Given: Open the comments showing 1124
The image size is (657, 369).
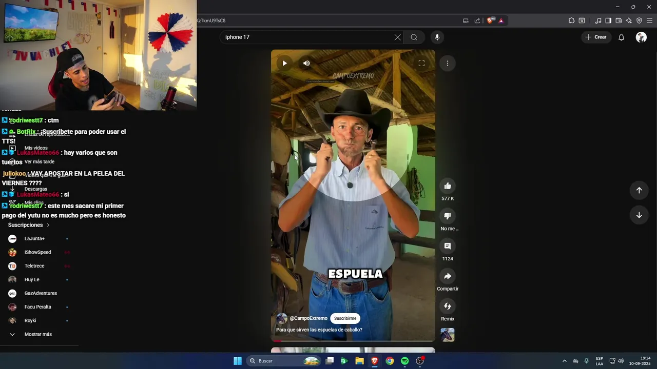Looking at the screenshot, I should [448, 246].
